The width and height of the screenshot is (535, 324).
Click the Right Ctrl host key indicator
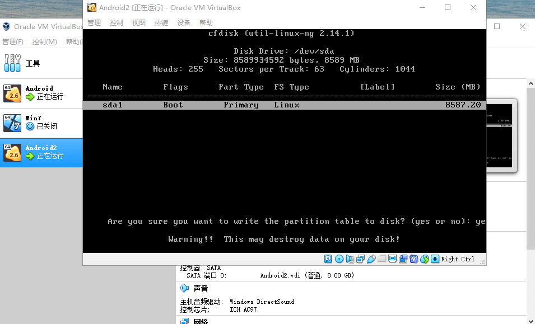[x=458, y=259]
